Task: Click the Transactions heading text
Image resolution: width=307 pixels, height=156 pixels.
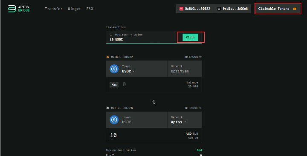Action: tap(116, 27)
